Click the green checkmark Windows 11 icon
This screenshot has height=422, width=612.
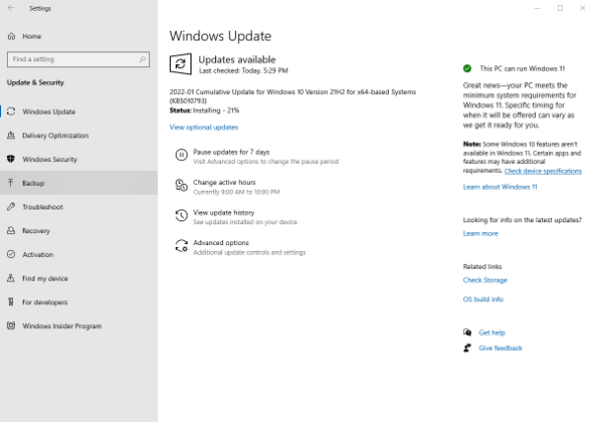coord(467,69)
